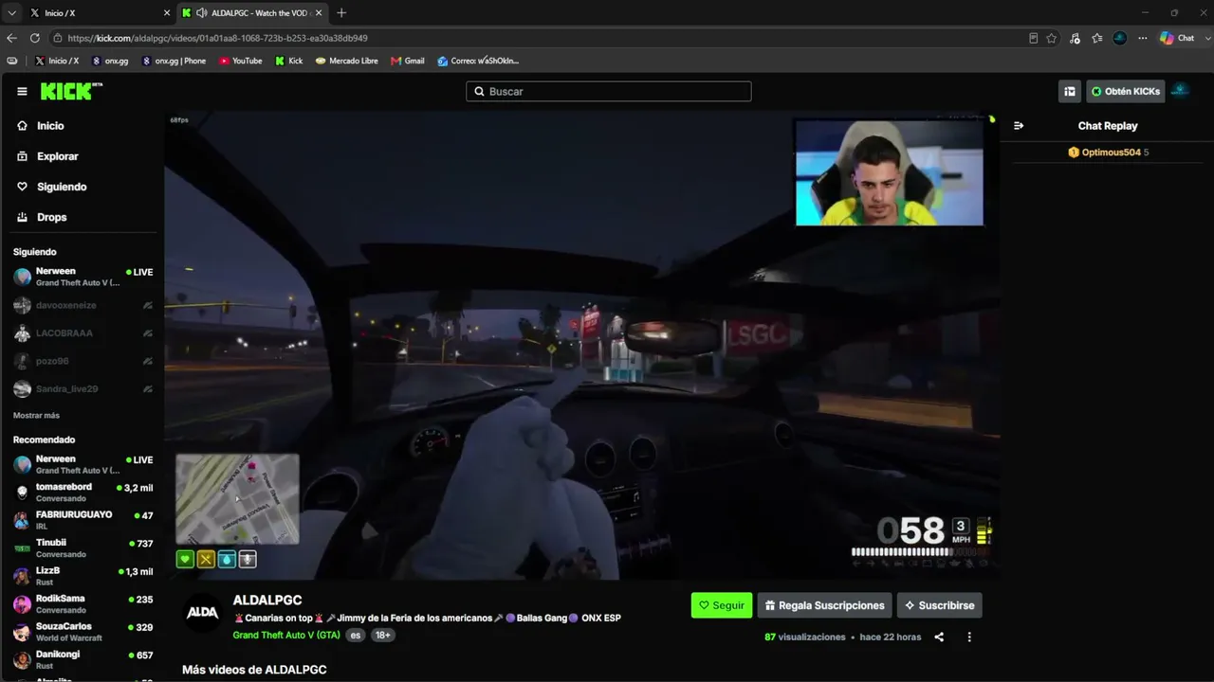Open the Mercado Libre bookmark
The width and height of the screenshot is (1214, 682).
coord(347,61)
